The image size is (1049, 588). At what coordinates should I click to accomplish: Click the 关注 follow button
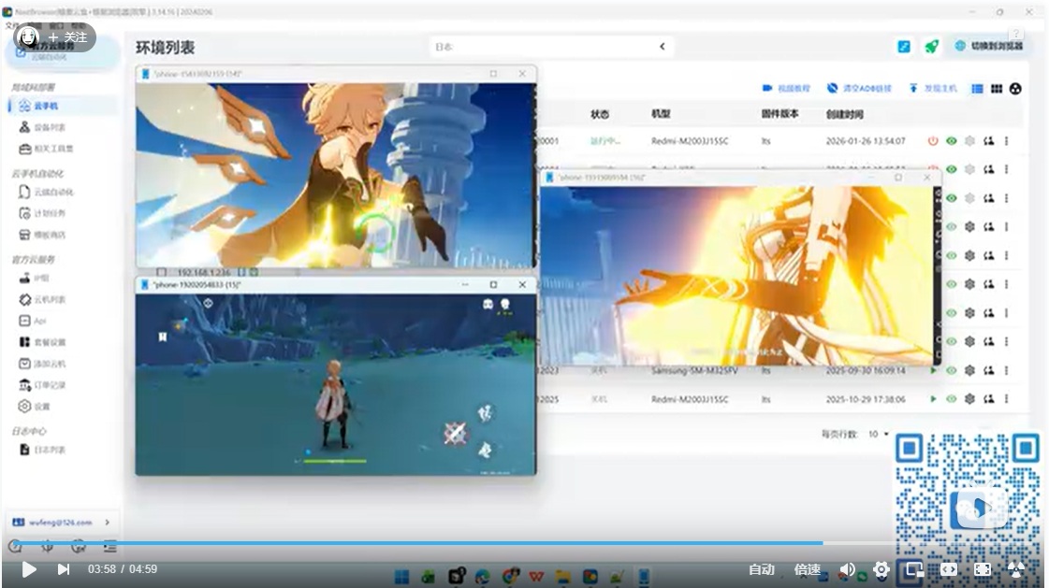(67, 37)
